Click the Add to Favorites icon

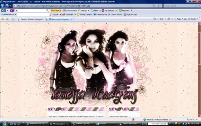tap(7, 19)
